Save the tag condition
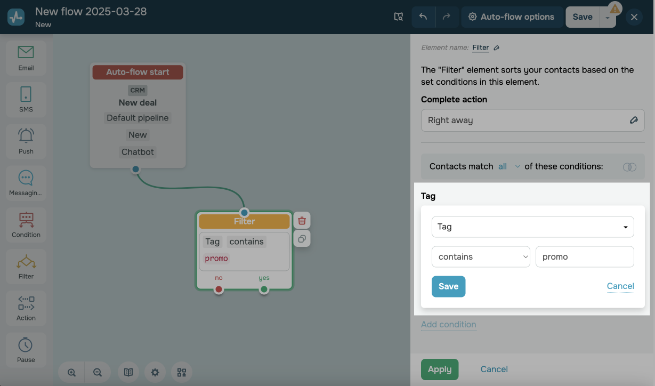This screenshot has height=386, width=655. tap(448, 286)
